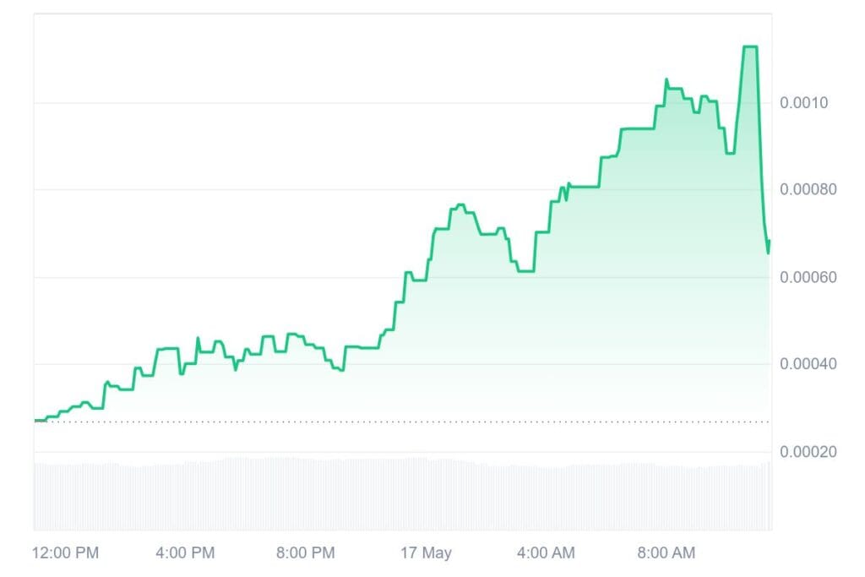This screenshot has height=577, width=865.
Task: Click the price dip trough before 4:00 AM
Action: [525, 271]
